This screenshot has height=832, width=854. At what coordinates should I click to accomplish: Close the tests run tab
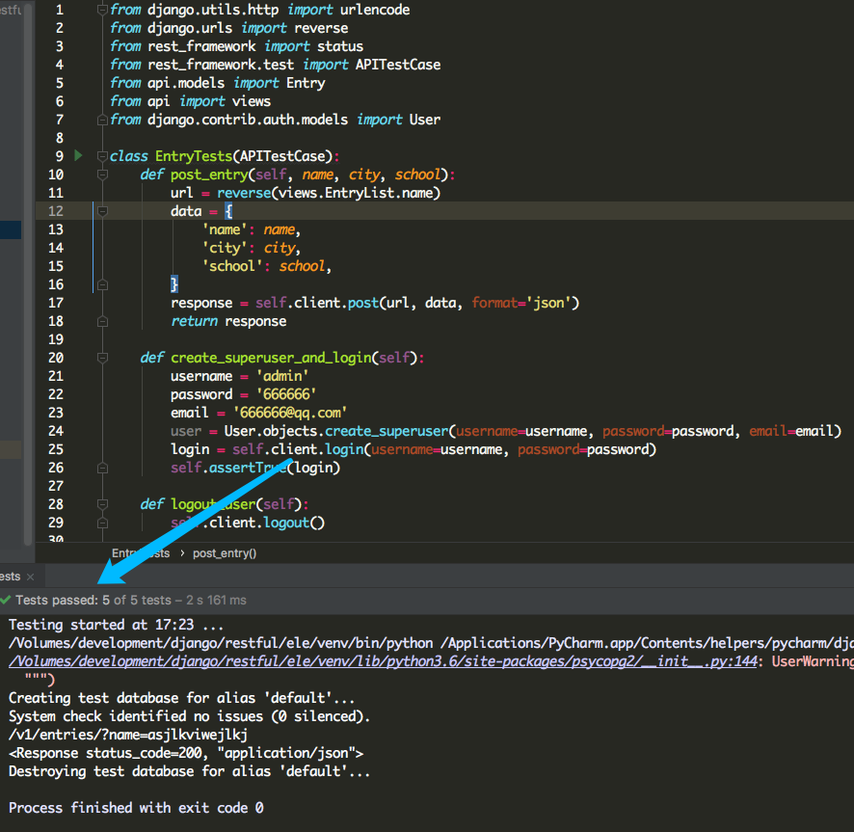(x=31, y=577)
